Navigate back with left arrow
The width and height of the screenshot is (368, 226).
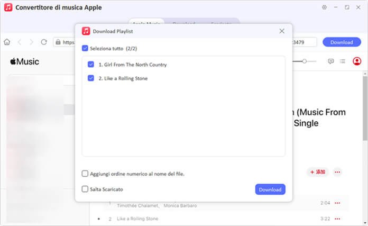point(20,42)
